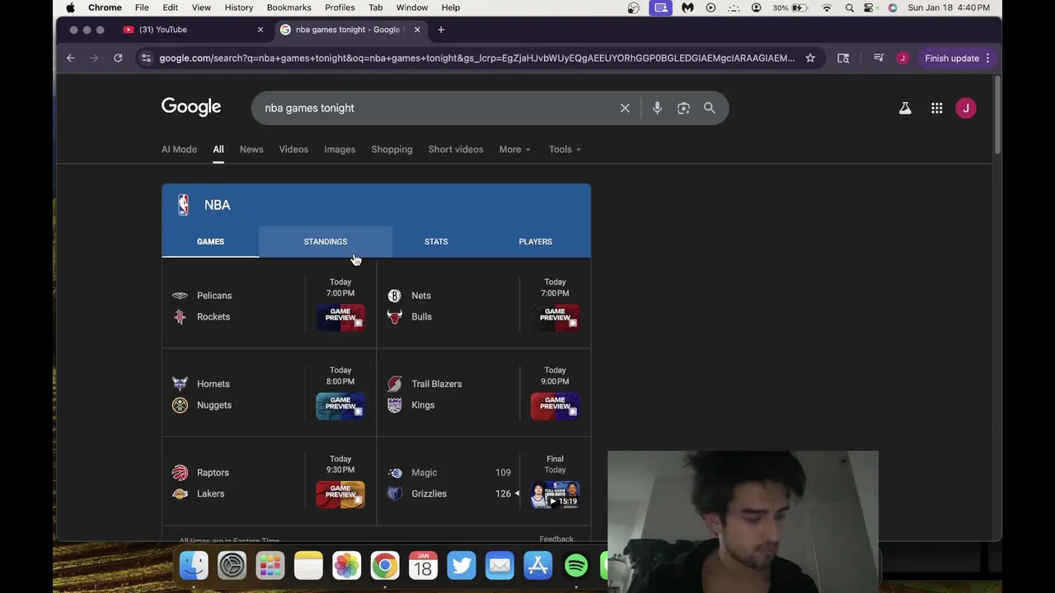Screen dimensions: 1055x593
Task: Filter results by Shopping
Action: coord(392,149)
